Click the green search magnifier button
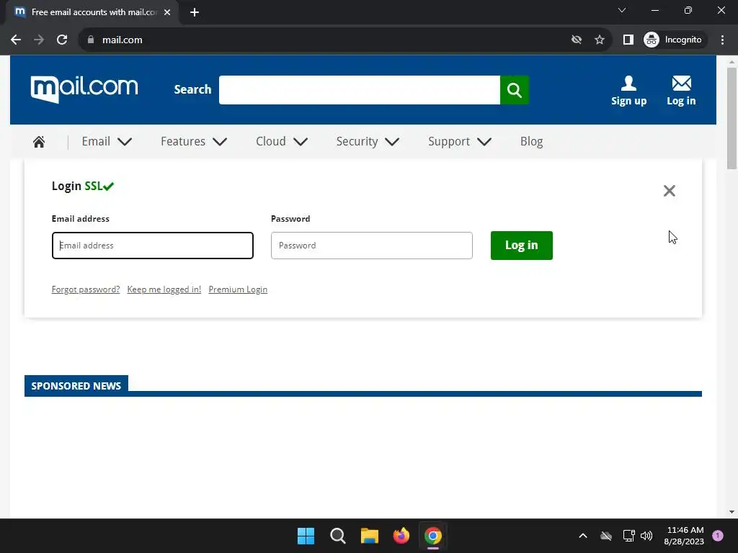The image size is (738, 553). click(x=515, y=90)
